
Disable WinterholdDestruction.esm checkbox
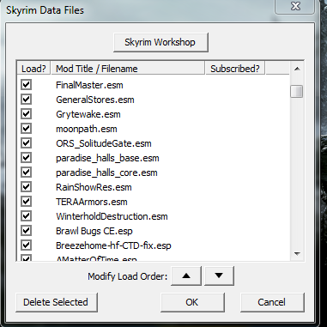26,216
